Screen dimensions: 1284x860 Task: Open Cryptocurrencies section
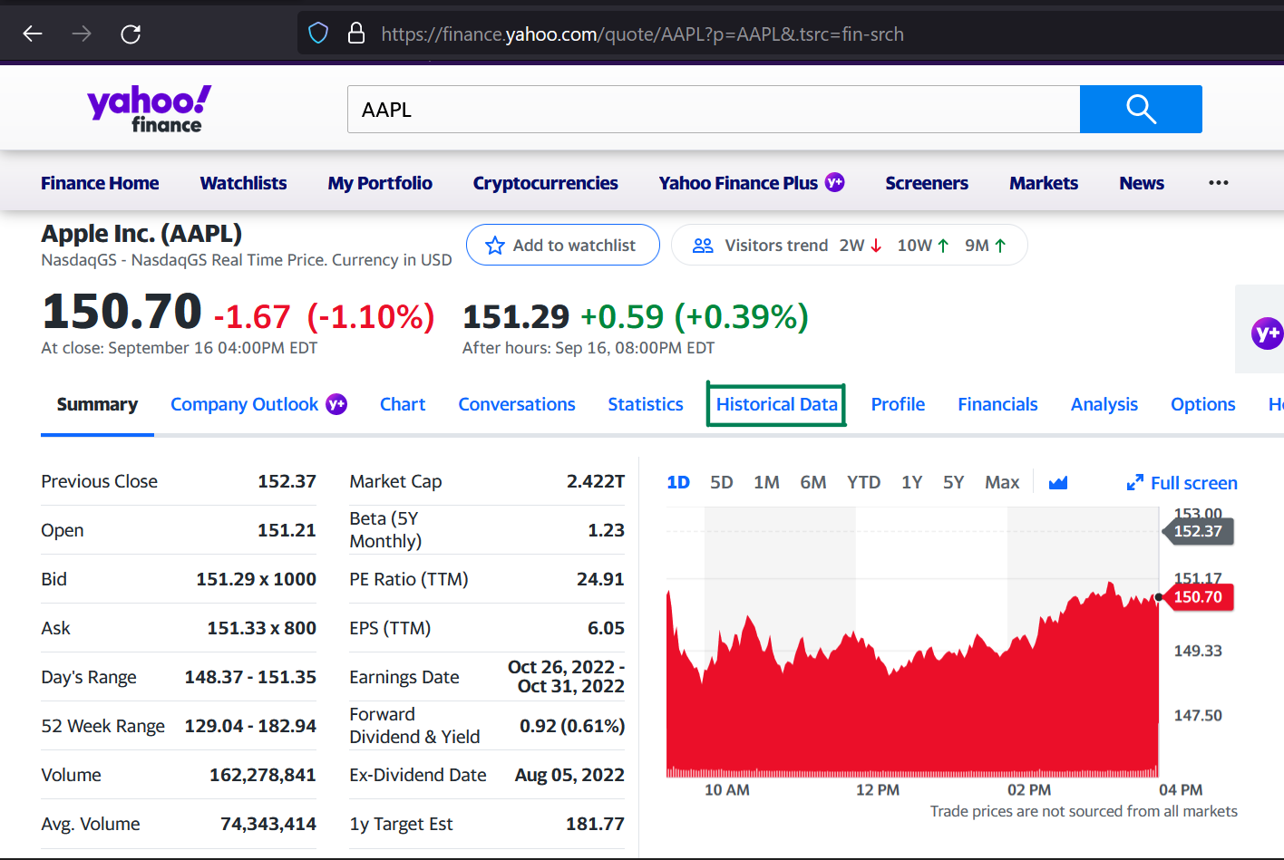click(545, 183)
